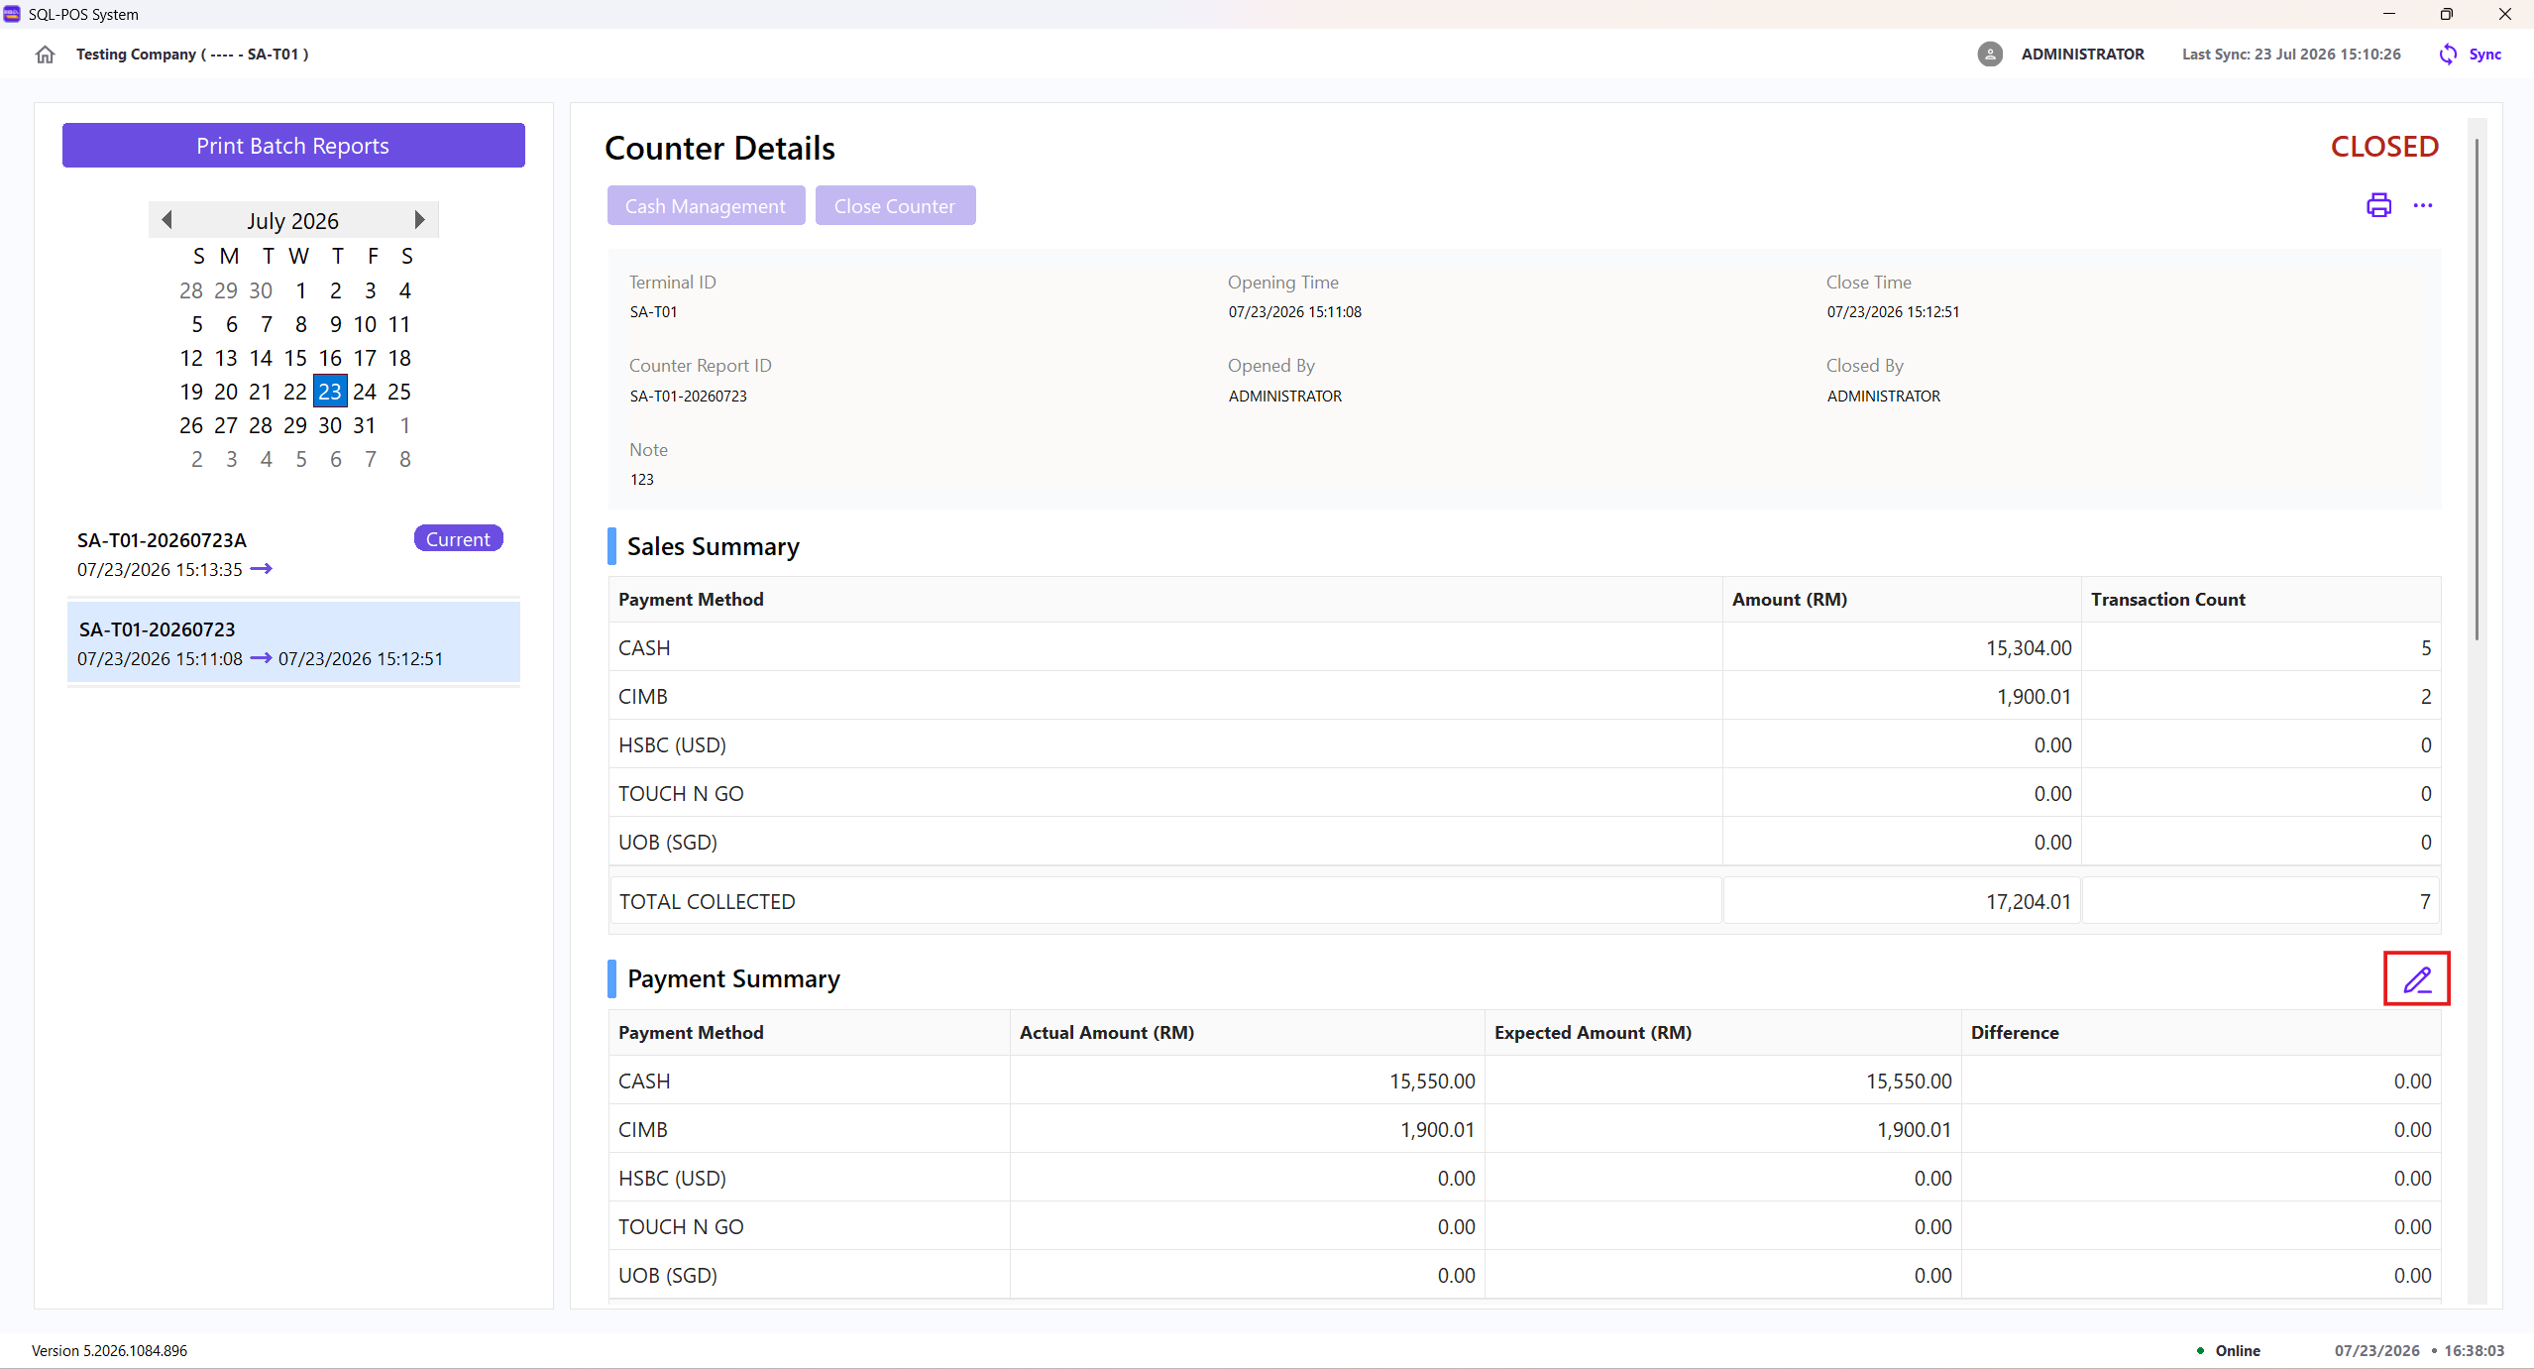Select July 24 in the calendar
Viewport: 2534px width, 1369px height.
click(x=365, y=392)
